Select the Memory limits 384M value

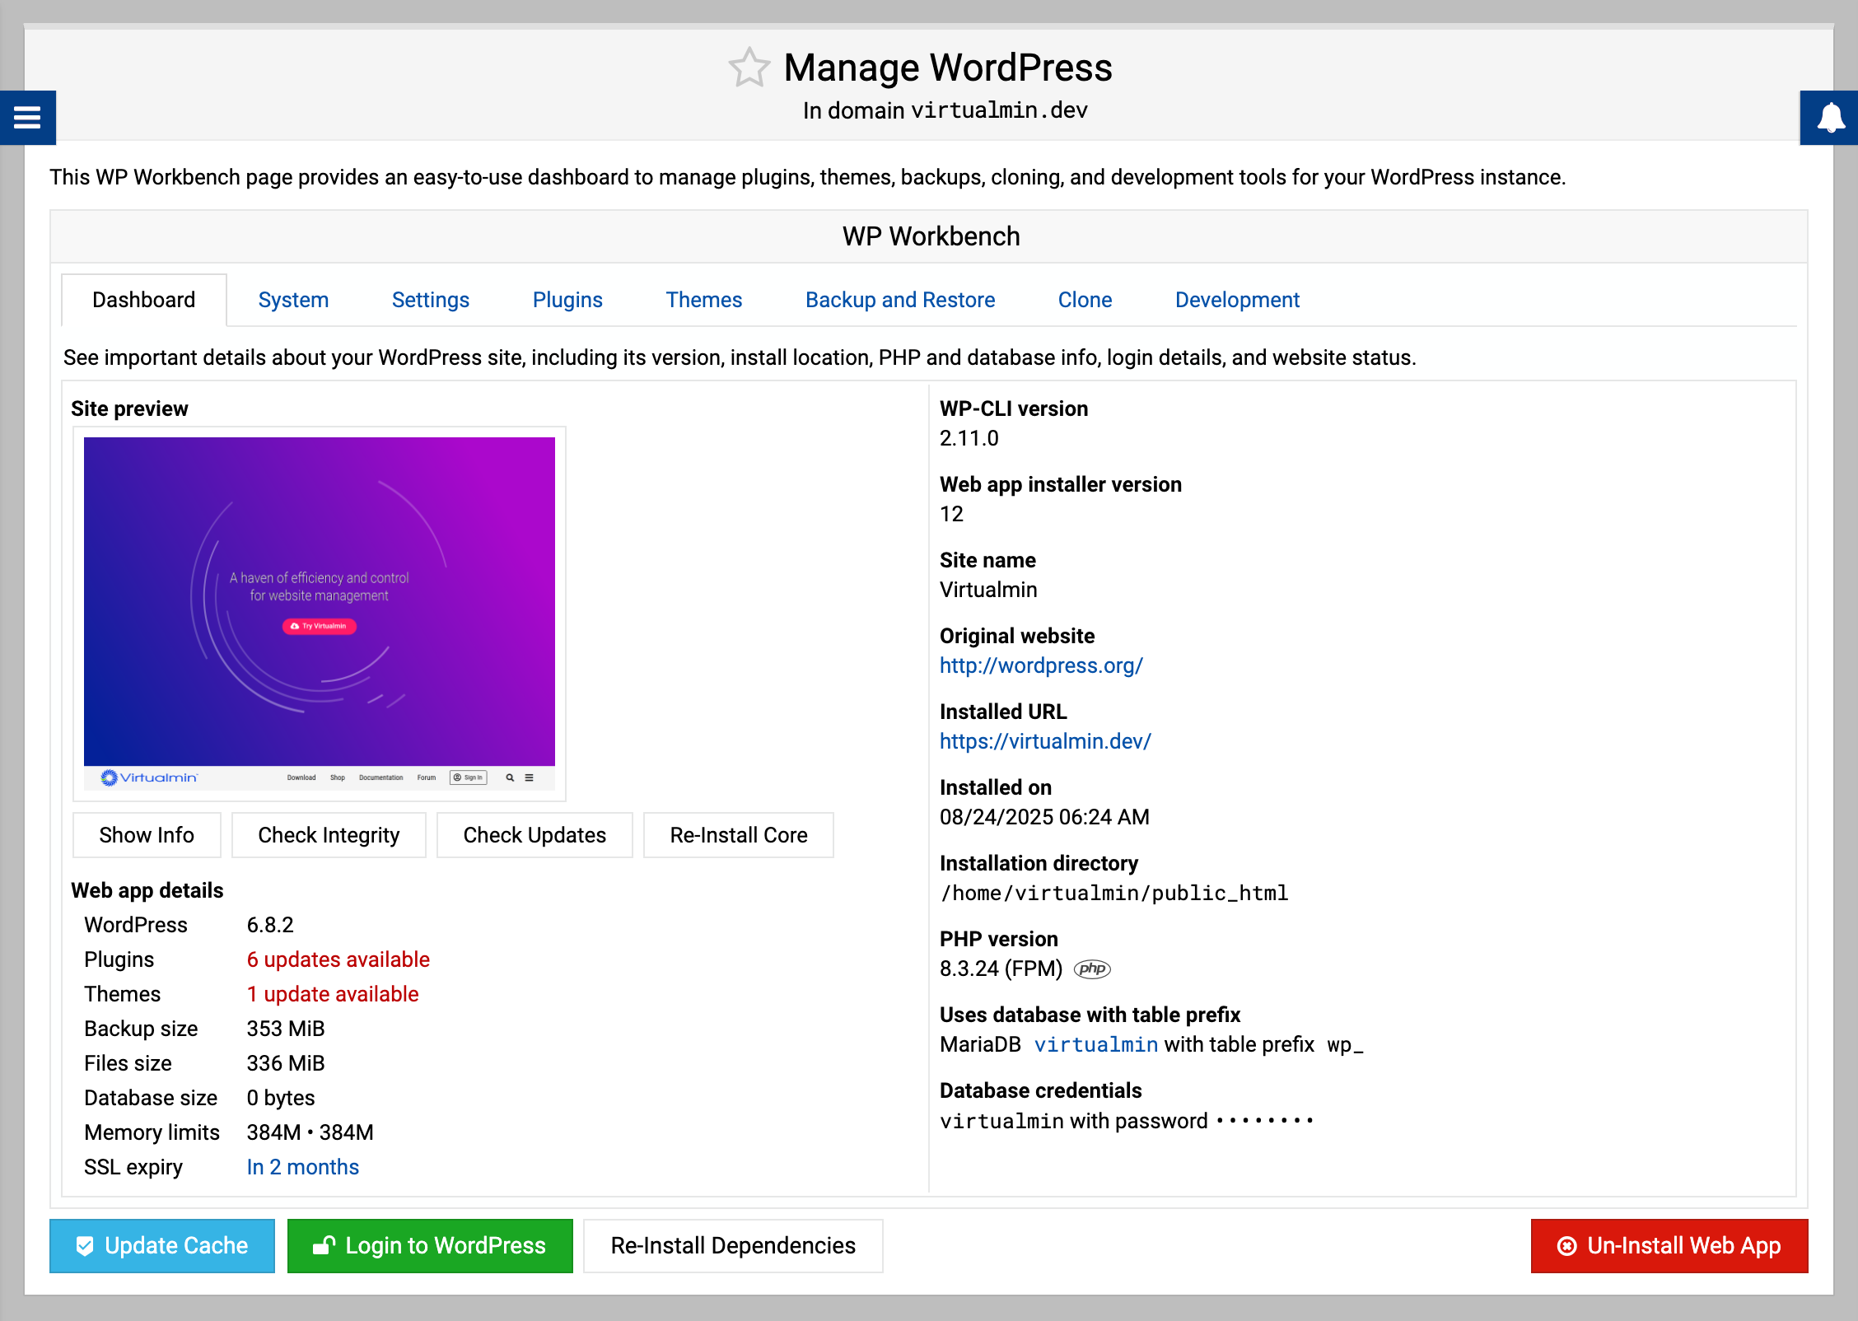click(310, 1132)
